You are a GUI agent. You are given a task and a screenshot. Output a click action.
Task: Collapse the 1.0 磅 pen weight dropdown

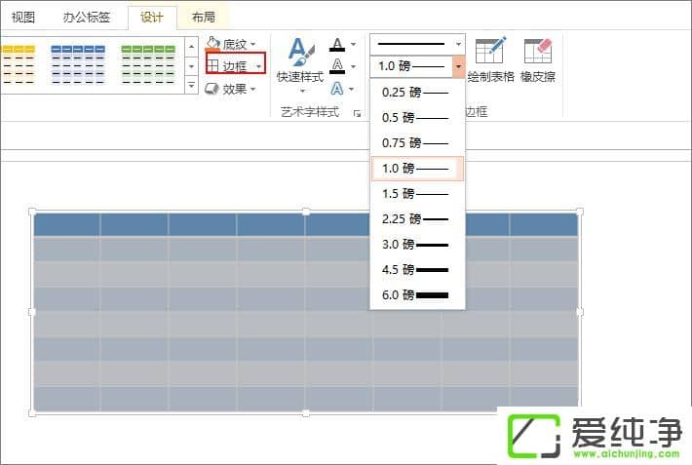point(458,66)
